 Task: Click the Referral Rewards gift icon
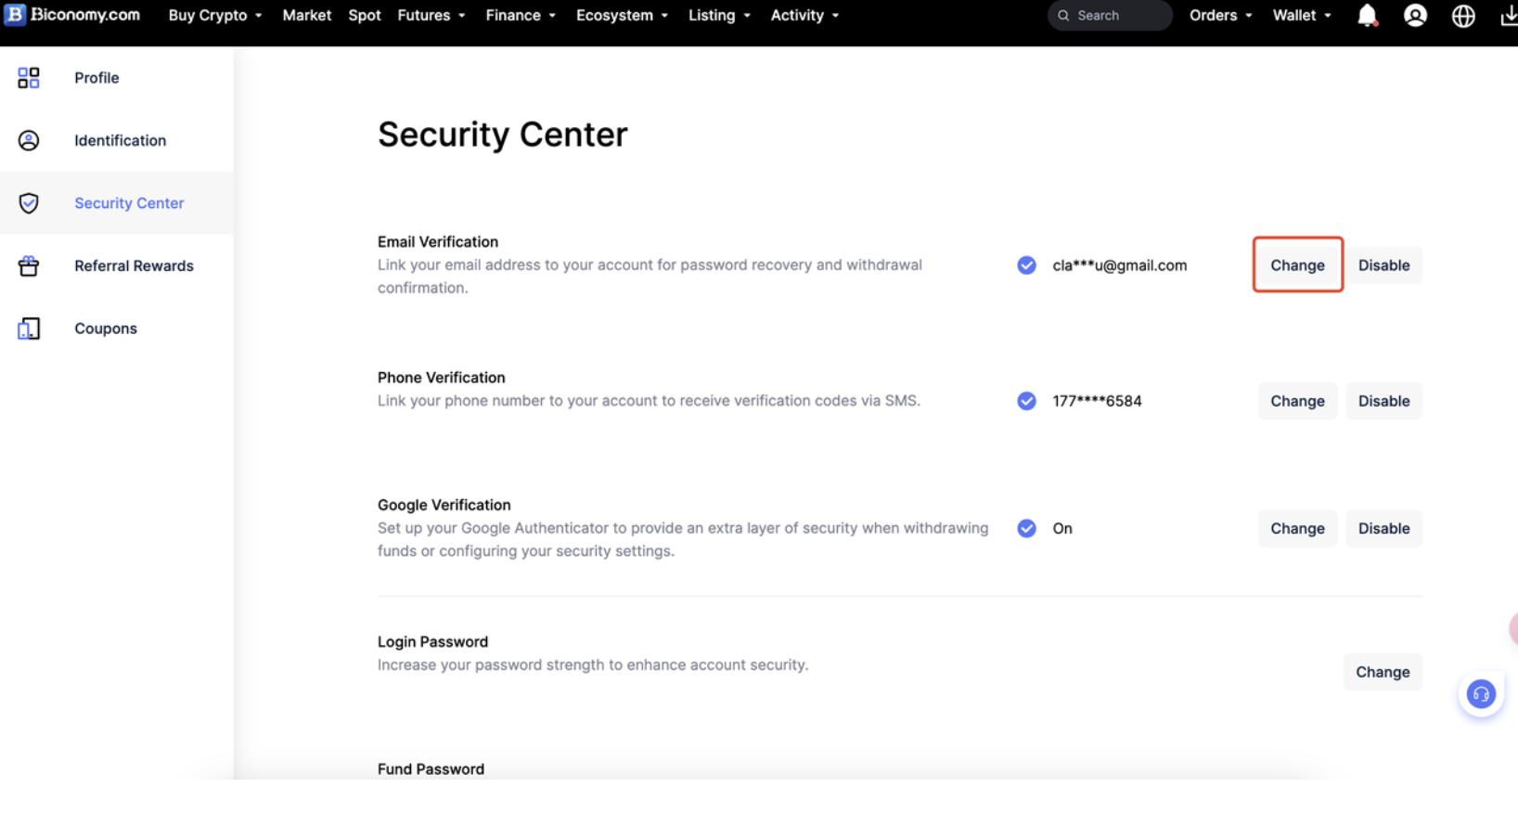click(x=29, y=266)
